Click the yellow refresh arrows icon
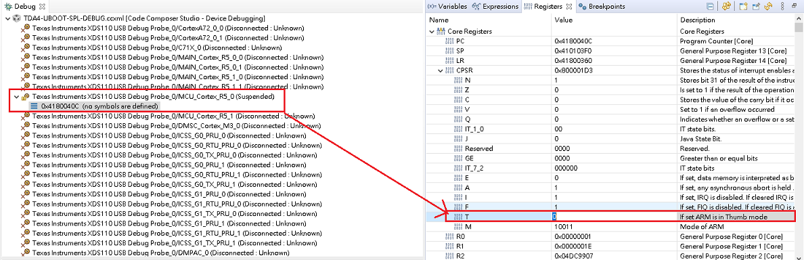This screenshot has height=260, width=804. [768, 6]
